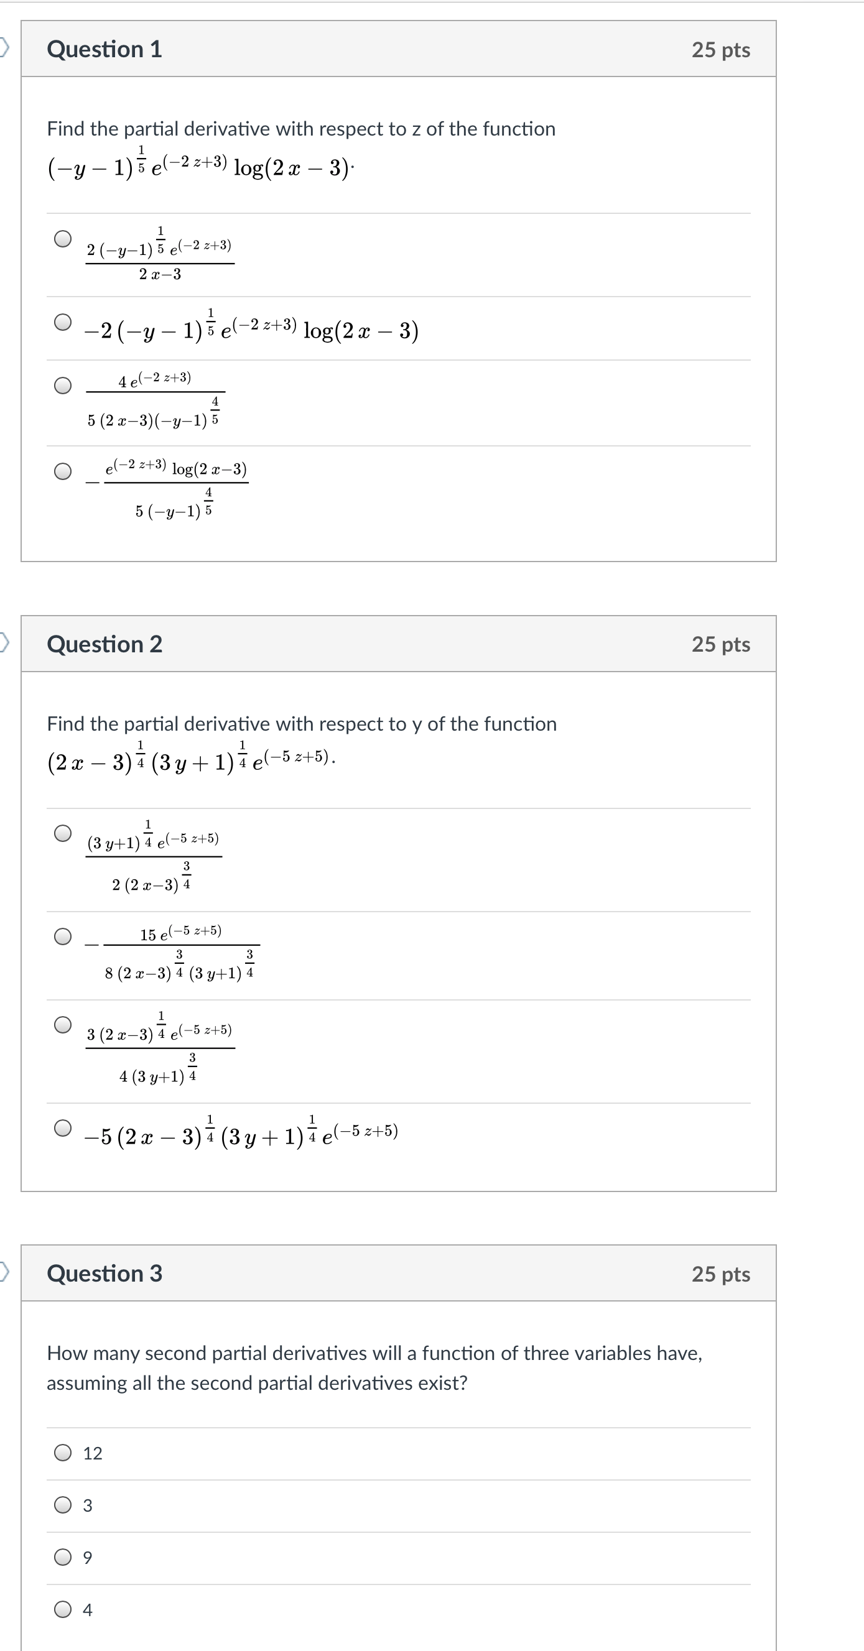Flag Question 2 using the left-edge marker
864x1651 pixels.
click(4, 642)
